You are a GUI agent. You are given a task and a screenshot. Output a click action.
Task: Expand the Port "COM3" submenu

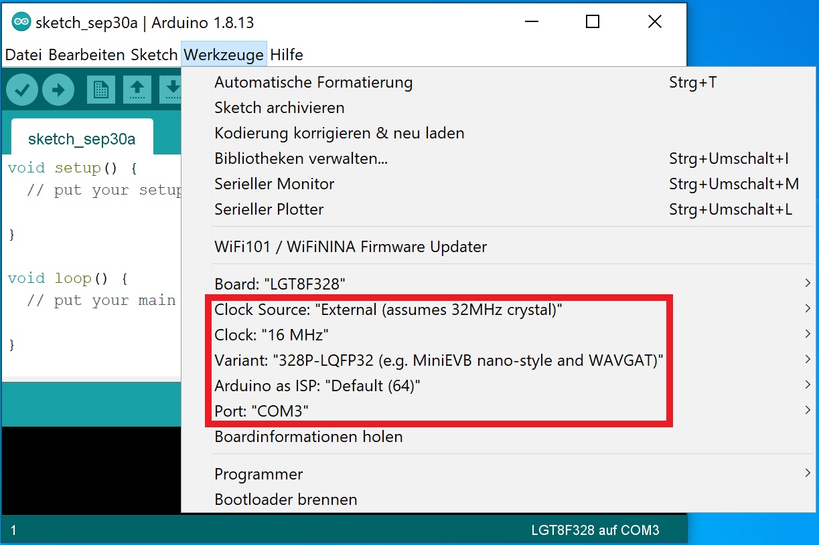499,411
